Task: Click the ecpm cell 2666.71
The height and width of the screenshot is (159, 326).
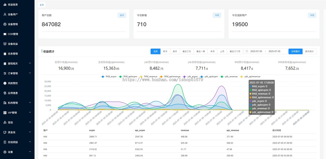Action: (x=93, y=137)
